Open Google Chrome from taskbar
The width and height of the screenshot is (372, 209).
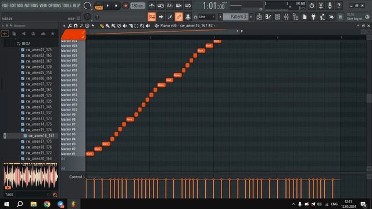[x=47, y=204]
